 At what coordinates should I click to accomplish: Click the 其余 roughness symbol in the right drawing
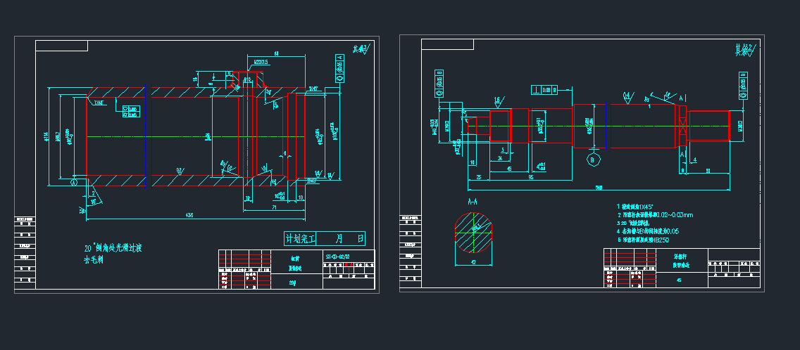(744, 50)
